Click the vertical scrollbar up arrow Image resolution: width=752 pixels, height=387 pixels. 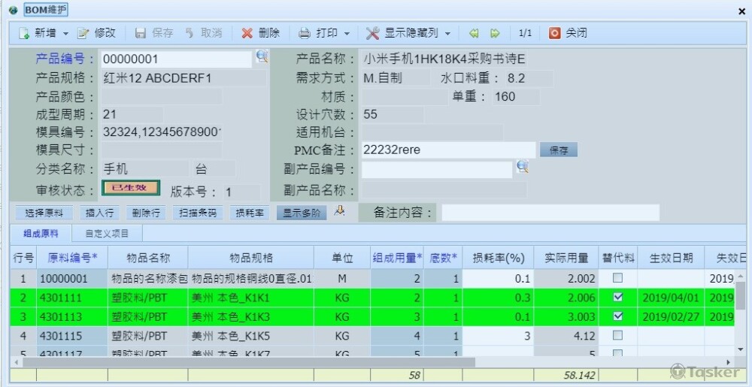click(x=741, y=275)
